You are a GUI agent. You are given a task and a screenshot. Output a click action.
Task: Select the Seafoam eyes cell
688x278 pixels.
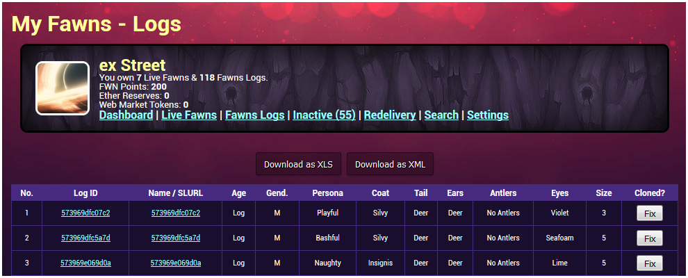pos(560,238)
